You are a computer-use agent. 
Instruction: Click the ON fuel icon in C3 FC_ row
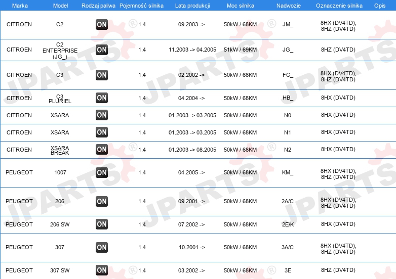click(102, 75)
